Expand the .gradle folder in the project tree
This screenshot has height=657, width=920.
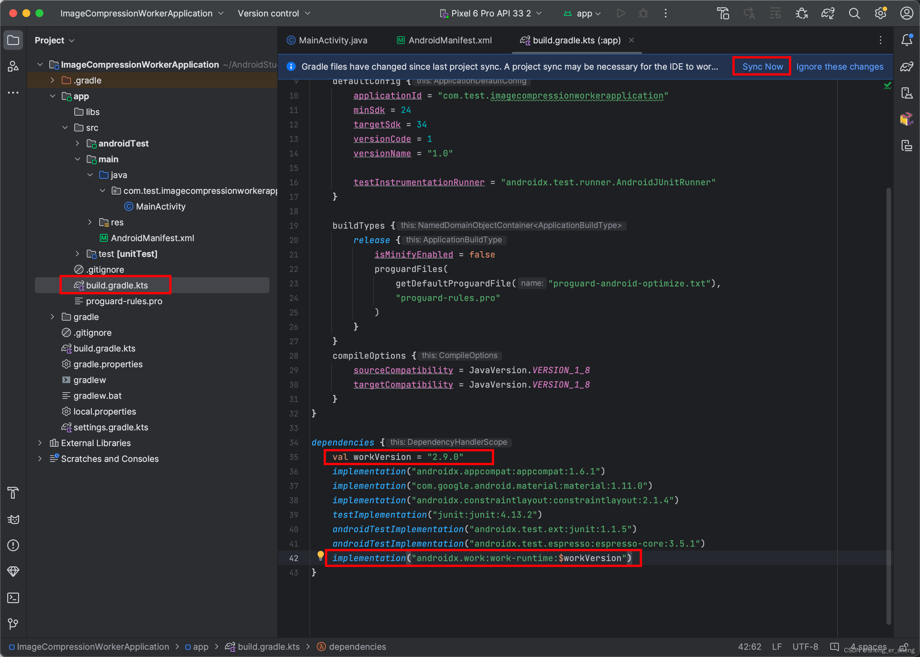click(x=52, y=80)
